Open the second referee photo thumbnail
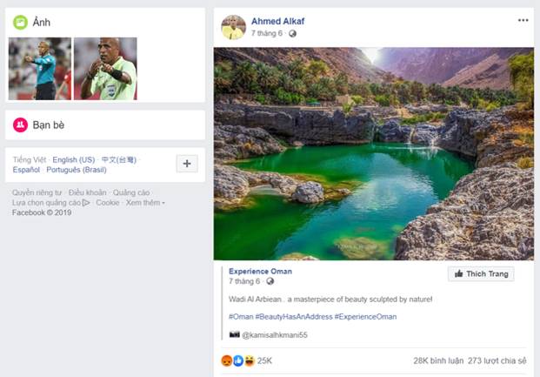Viewport: 540px width, 377px height. (105, 69)
